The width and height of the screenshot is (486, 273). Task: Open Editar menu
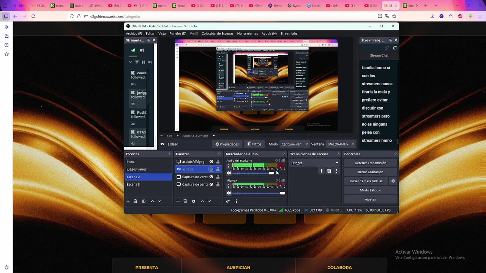click(150, 33)
